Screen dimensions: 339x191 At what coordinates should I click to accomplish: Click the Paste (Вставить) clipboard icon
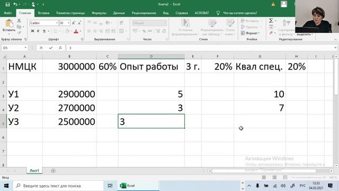[x=9, y=23]
